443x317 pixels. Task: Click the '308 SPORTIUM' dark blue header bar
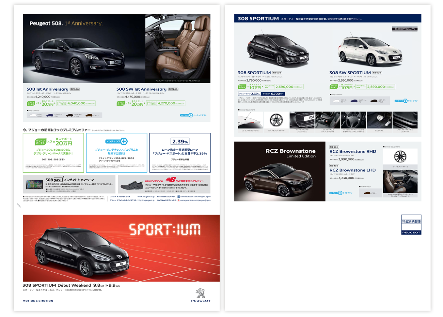click(x=327, y=18)
